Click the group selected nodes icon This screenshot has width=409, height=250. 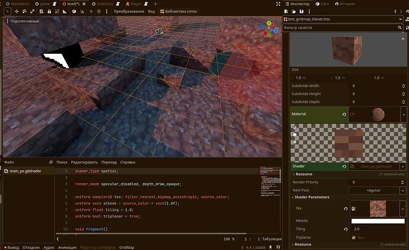(57, 11)
